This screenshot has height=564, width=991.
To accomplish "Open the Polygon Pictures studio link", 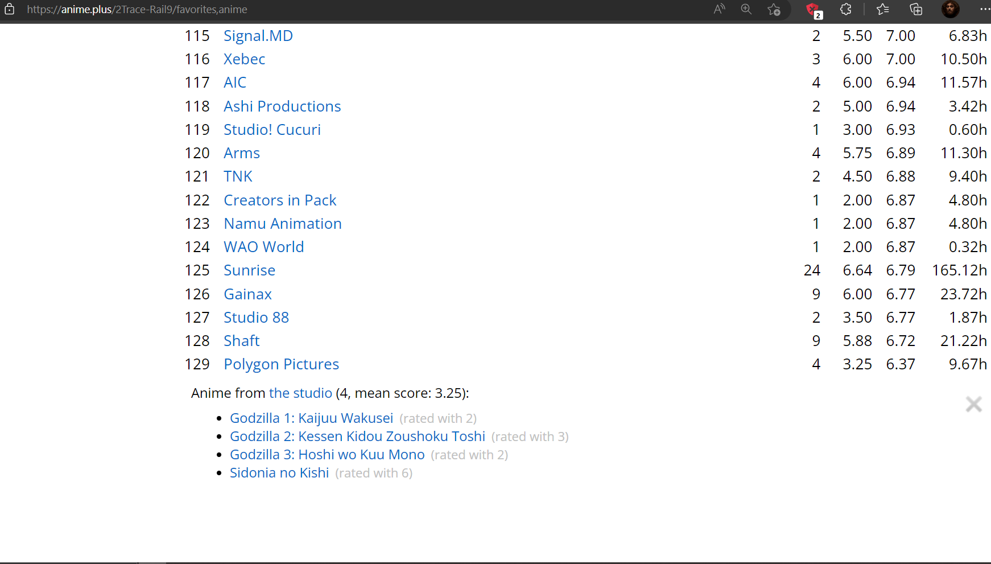I will tap(281, 364).
